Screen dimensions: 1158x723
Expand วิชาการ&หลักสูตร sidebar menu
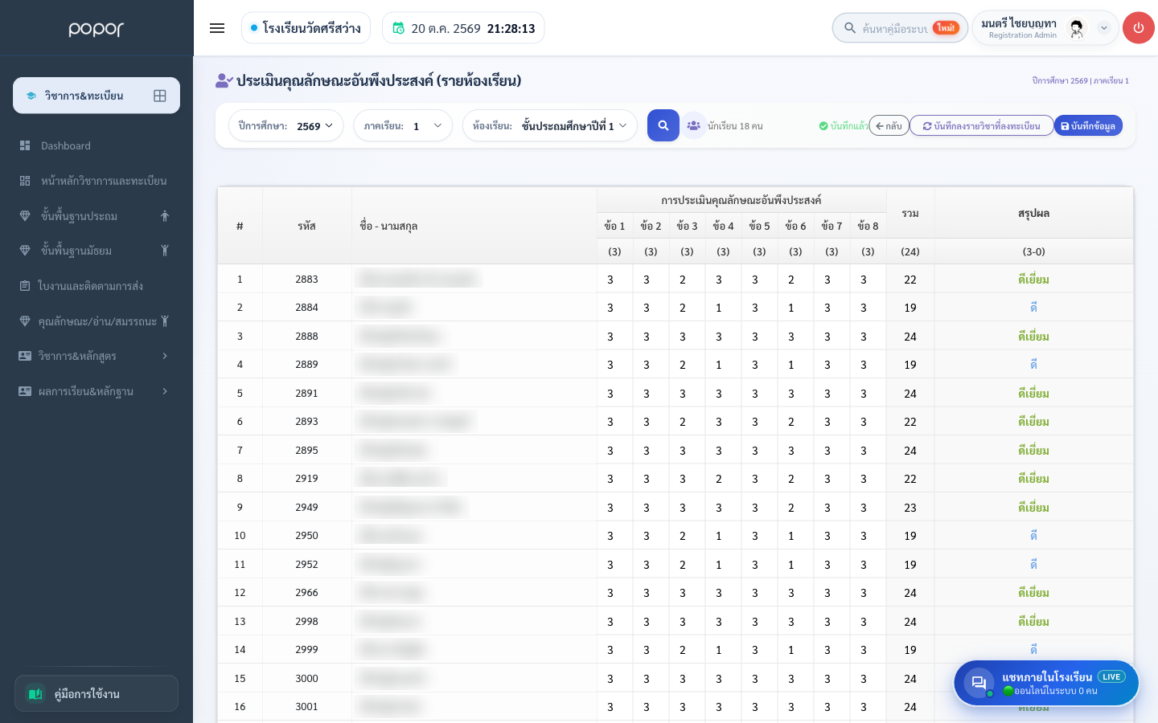click(96, 356)
